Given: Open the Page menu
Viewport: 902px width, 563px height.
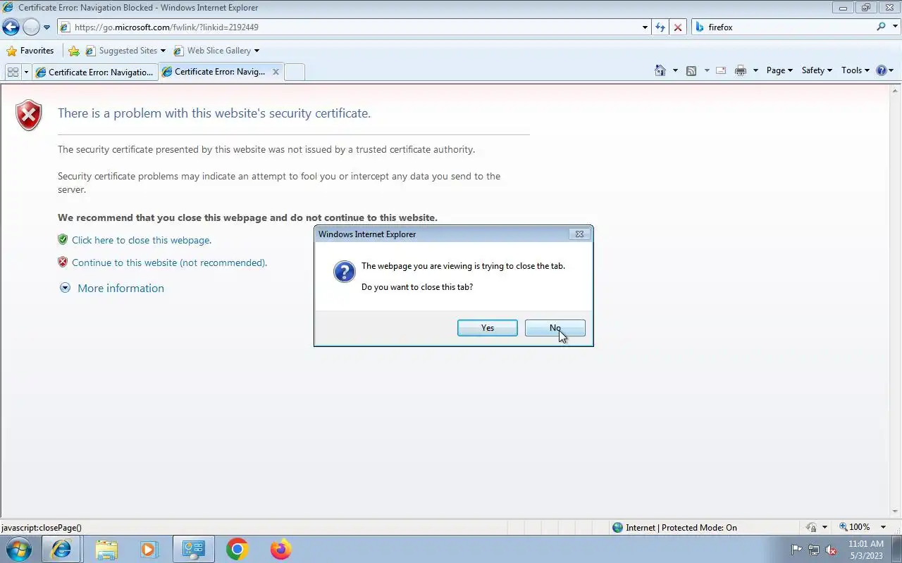Looking at the screenshot, I should tap(779, 70).
